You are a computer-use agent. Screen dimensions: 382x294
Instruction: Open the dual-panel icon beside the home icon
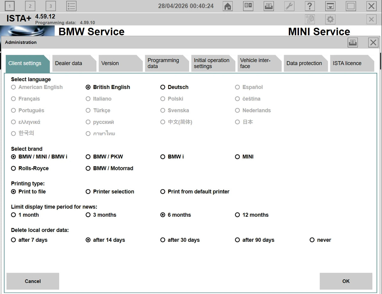click(x=248, y=6)
